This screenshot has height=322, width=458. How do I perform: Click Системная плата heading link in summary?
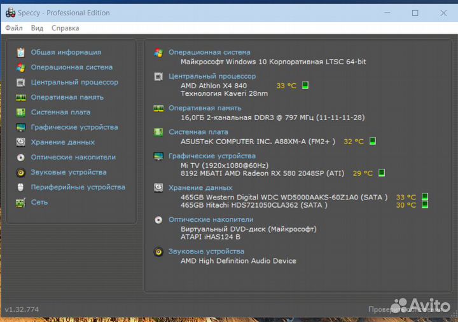click(x=198, y=132)
